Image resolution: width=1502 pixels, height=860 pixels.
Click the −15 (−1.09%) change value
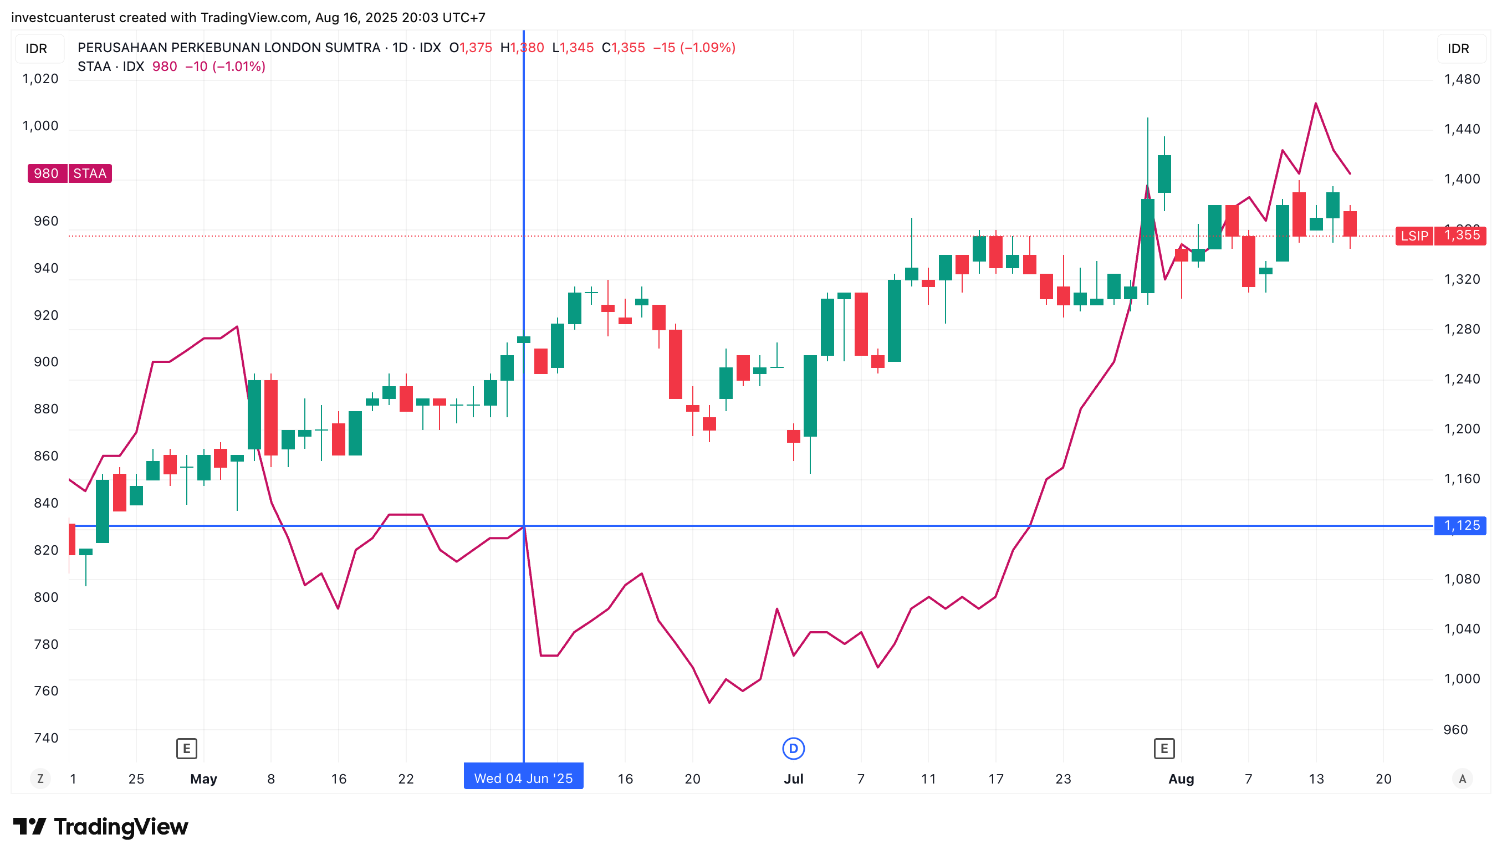point(693,47)
